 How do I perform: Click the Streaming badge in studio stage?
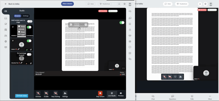coord(113,11)
